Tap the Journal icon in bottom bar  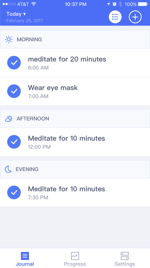[25, 256]
